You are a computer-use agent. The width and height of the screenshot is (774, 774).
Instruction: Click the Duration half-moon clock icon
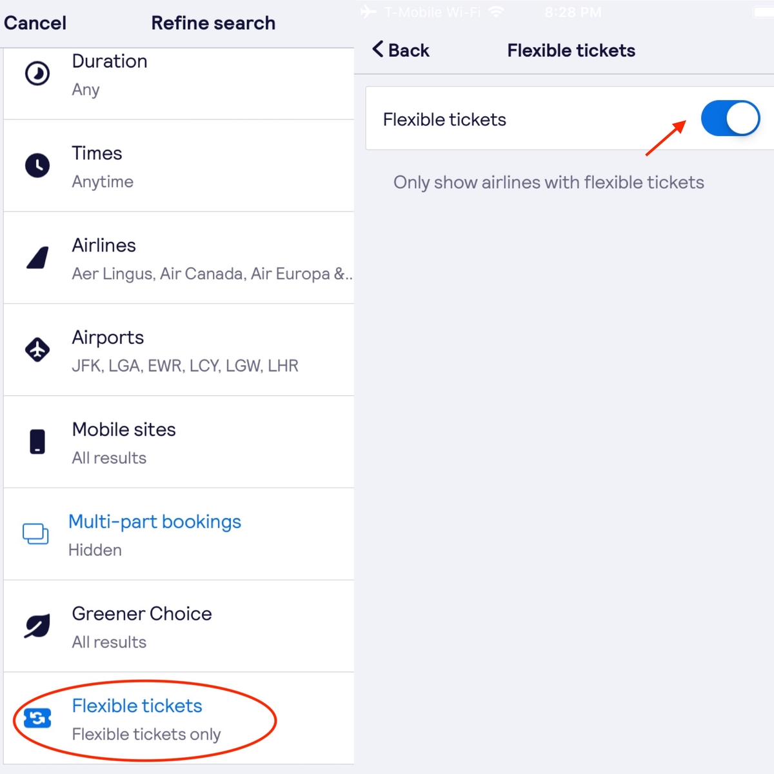(37, 74)
